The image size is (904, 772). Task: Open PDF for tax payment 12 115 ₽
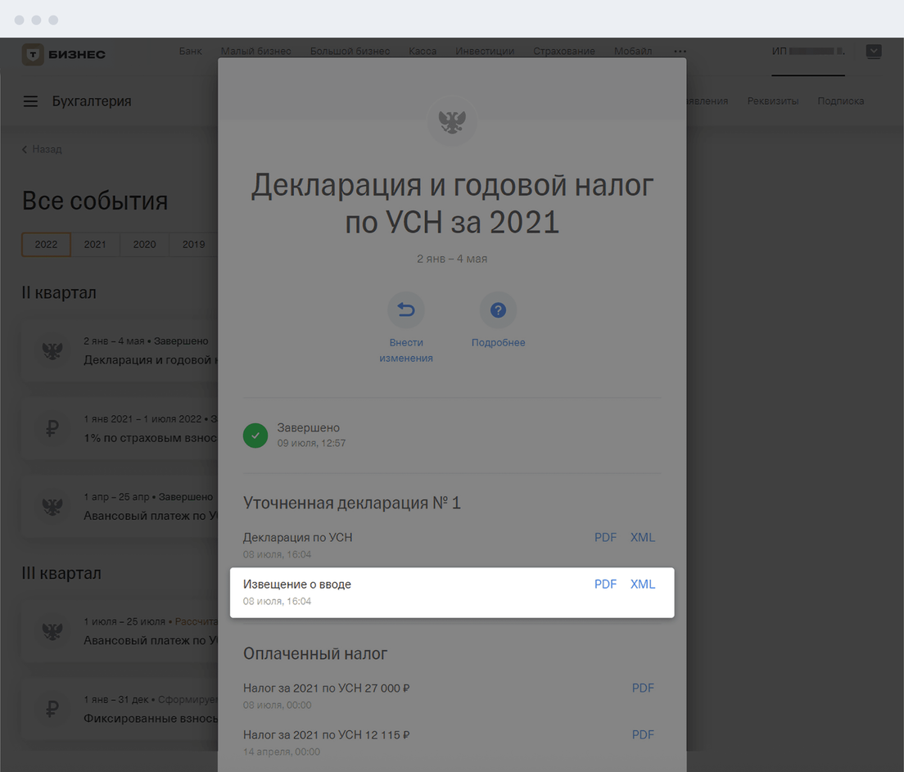(x=643, y=735)
